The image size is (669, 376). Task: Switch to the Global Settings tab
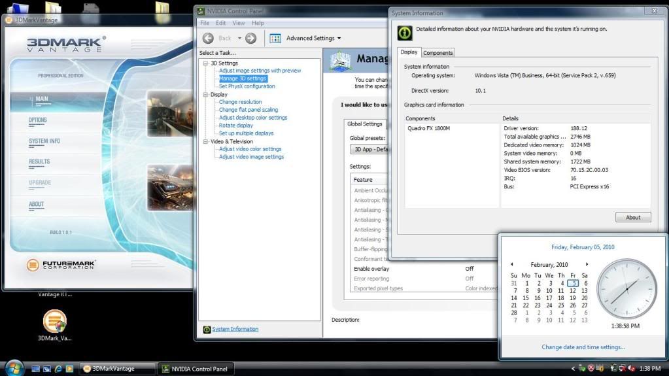pos(365,124)
